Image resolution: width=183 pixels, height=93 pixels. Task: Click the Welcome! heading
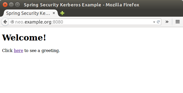24,38
